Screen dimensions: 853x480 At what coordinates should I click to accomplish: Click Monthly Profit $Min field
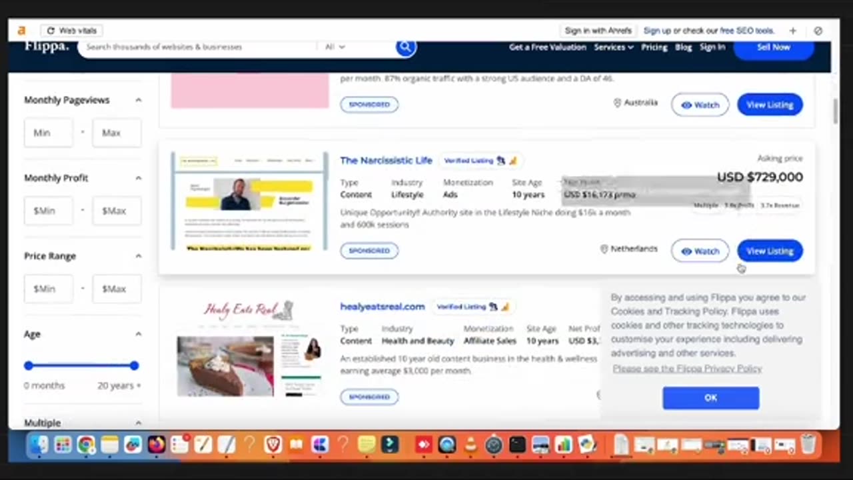(49, 211)
